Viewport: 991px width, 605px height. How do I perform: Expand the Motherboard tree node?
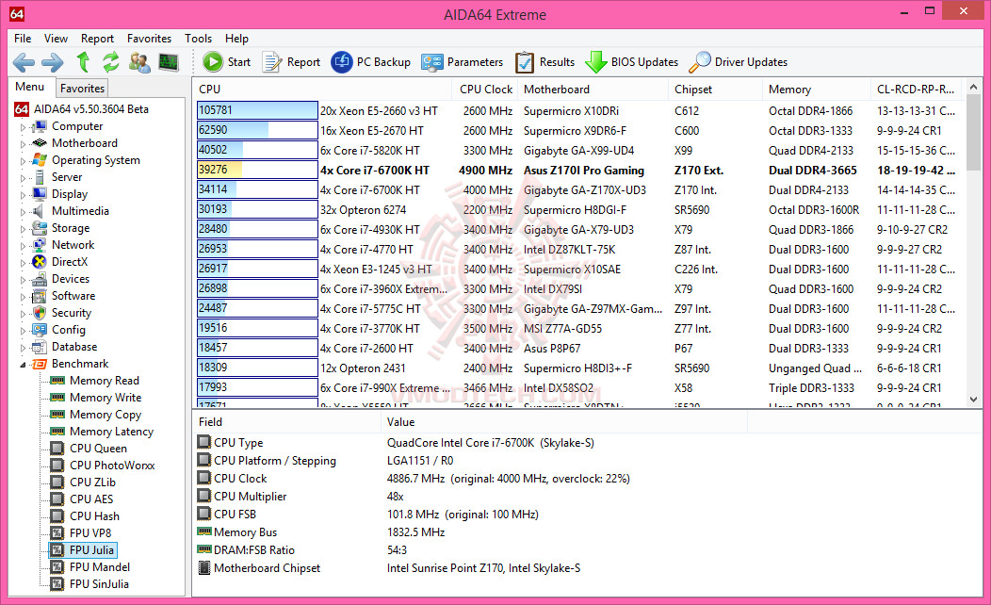pos(24,144)
